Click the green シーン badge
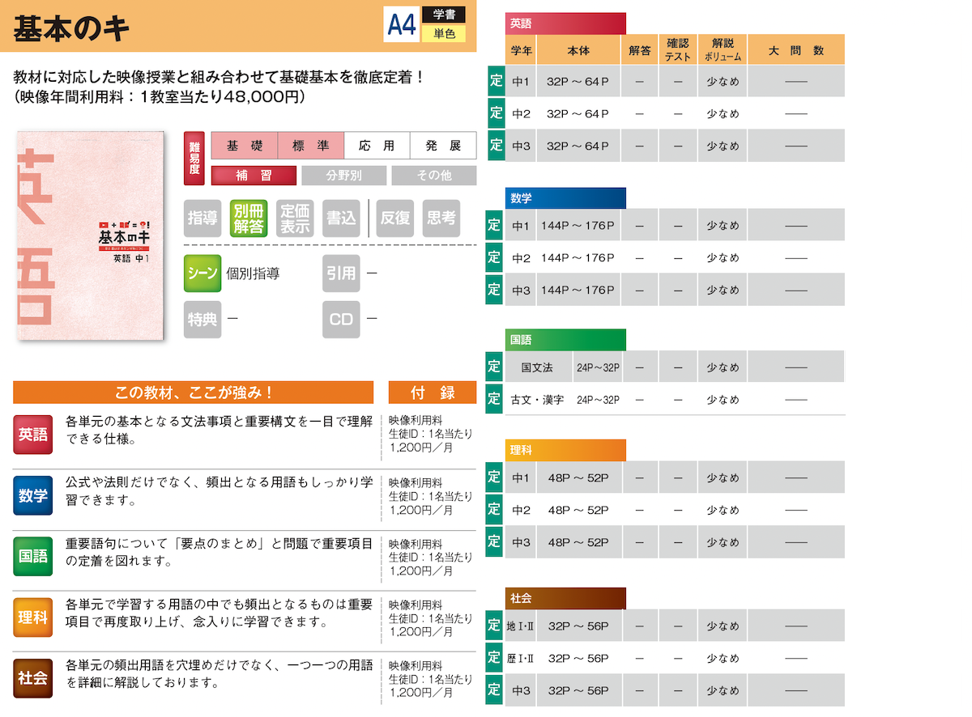Screen dimensions: 972x717 [202, 274]
